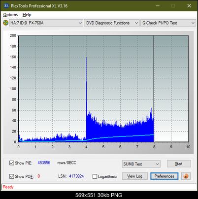Click the Ready status bar text
The height and width of the screenshot is (199, 198).
coord(8,187)
